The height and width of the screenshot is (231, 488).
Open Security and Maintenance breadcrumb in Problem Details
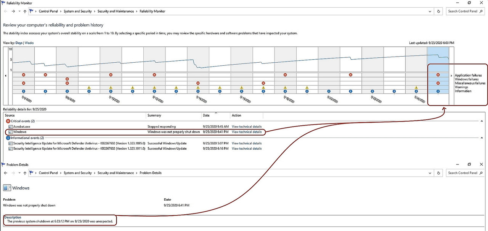click(x=116, y=173)
